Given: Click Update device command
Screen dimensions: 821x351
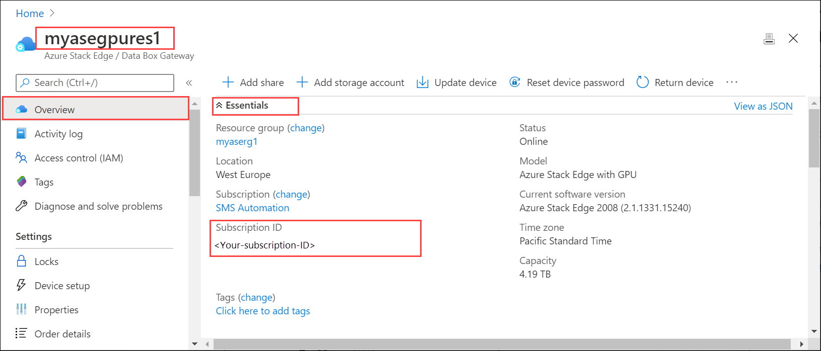Looking at the screenshot, I should [x=457, y=82].
